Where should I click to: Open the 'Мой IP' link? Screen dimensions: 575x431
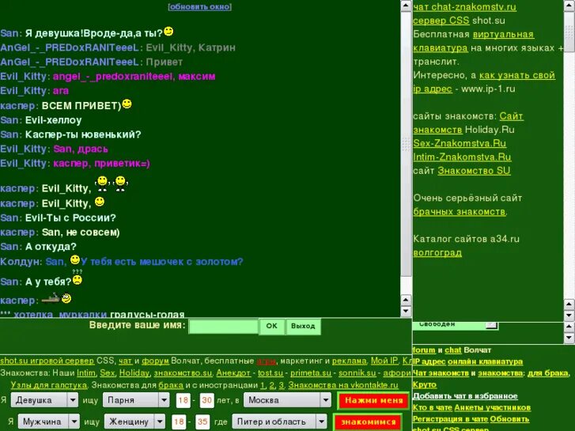click(x=384, y=361)
